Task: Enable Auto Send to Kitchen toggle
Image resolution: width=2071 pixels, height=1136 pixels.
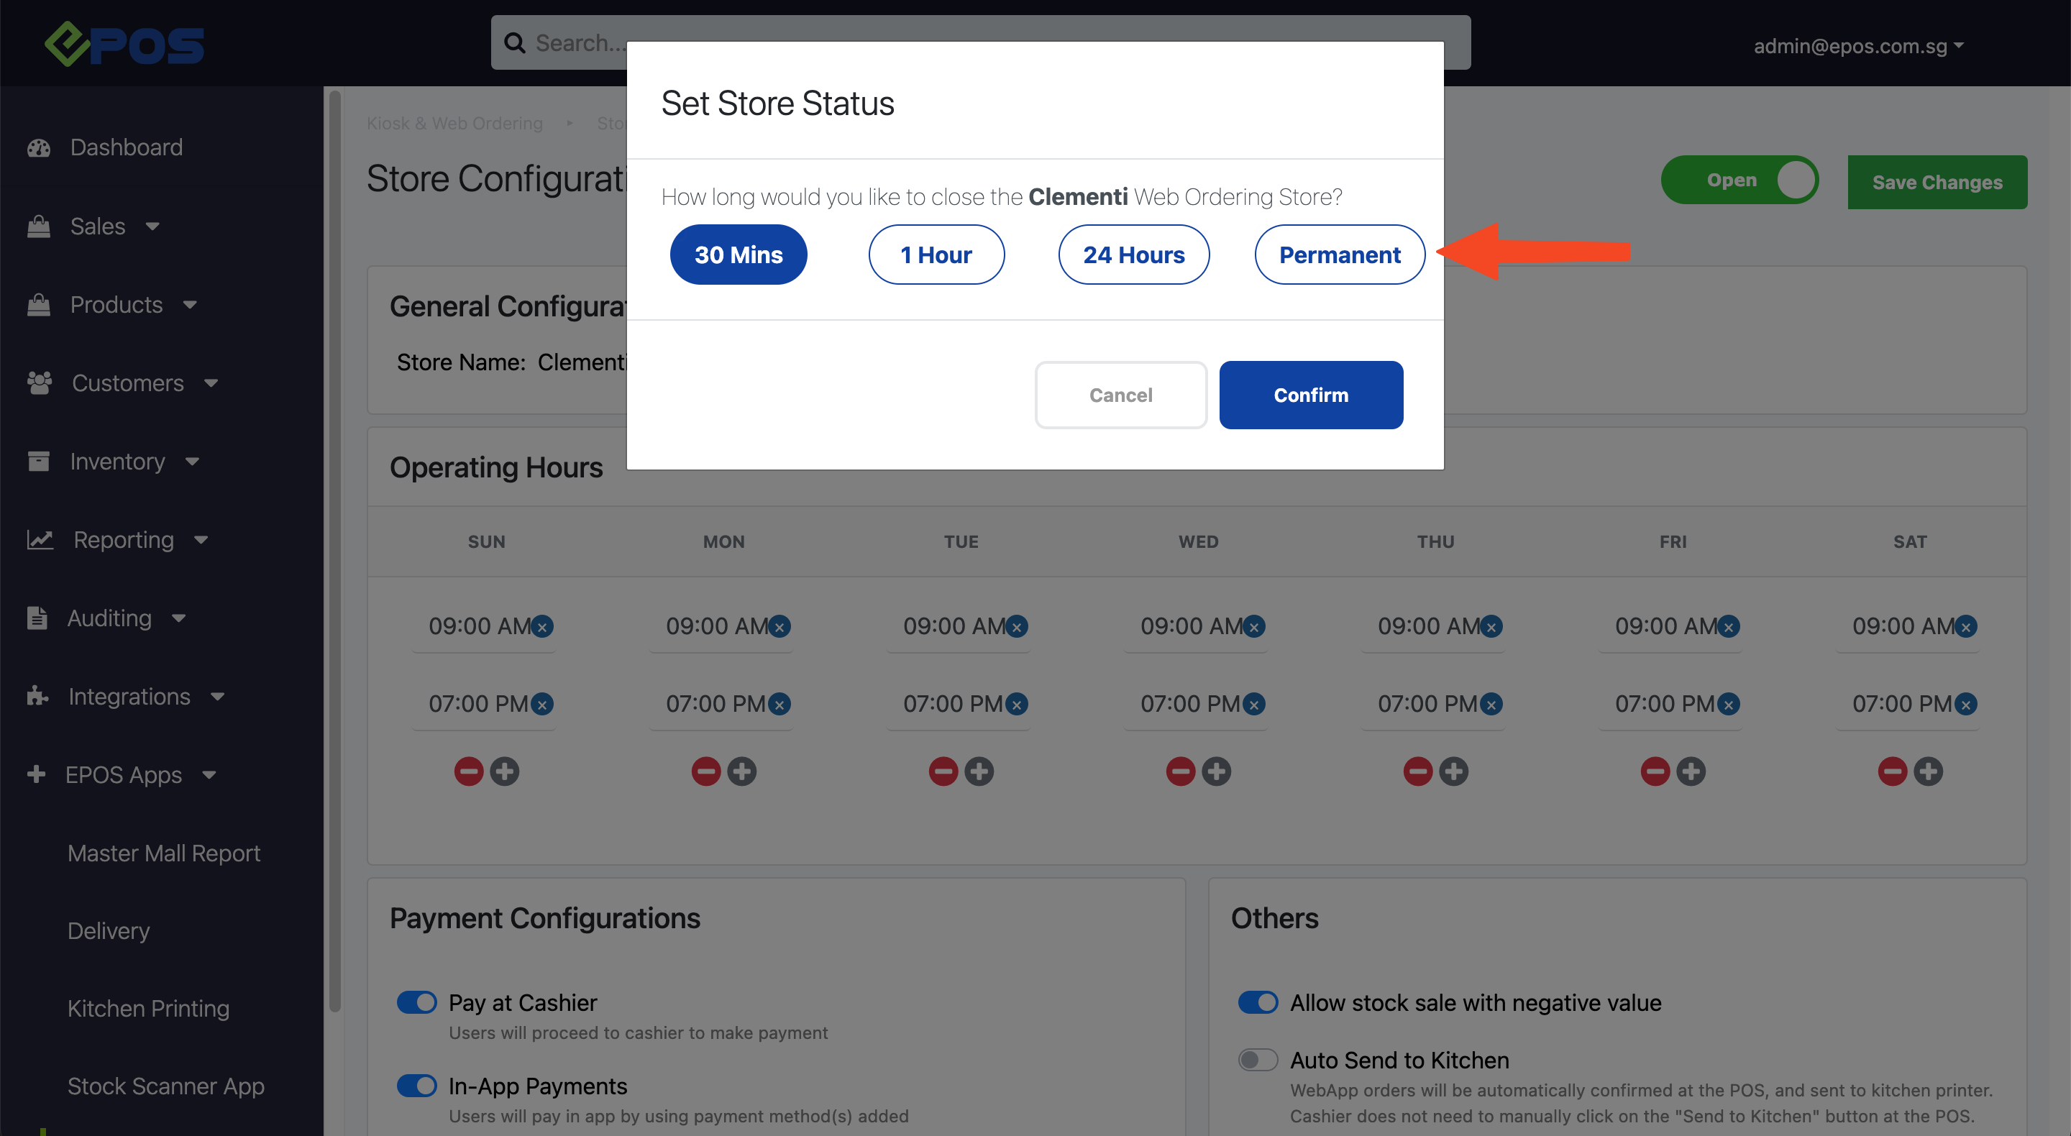Action: pyautogui.click(x=1258, y=1060)
